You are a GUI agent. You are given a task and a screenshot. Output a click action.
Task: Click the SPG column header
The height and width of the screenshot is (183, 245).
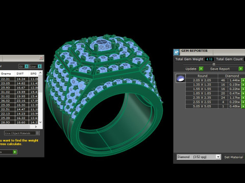pyautogui.click(x=33, y=74)
